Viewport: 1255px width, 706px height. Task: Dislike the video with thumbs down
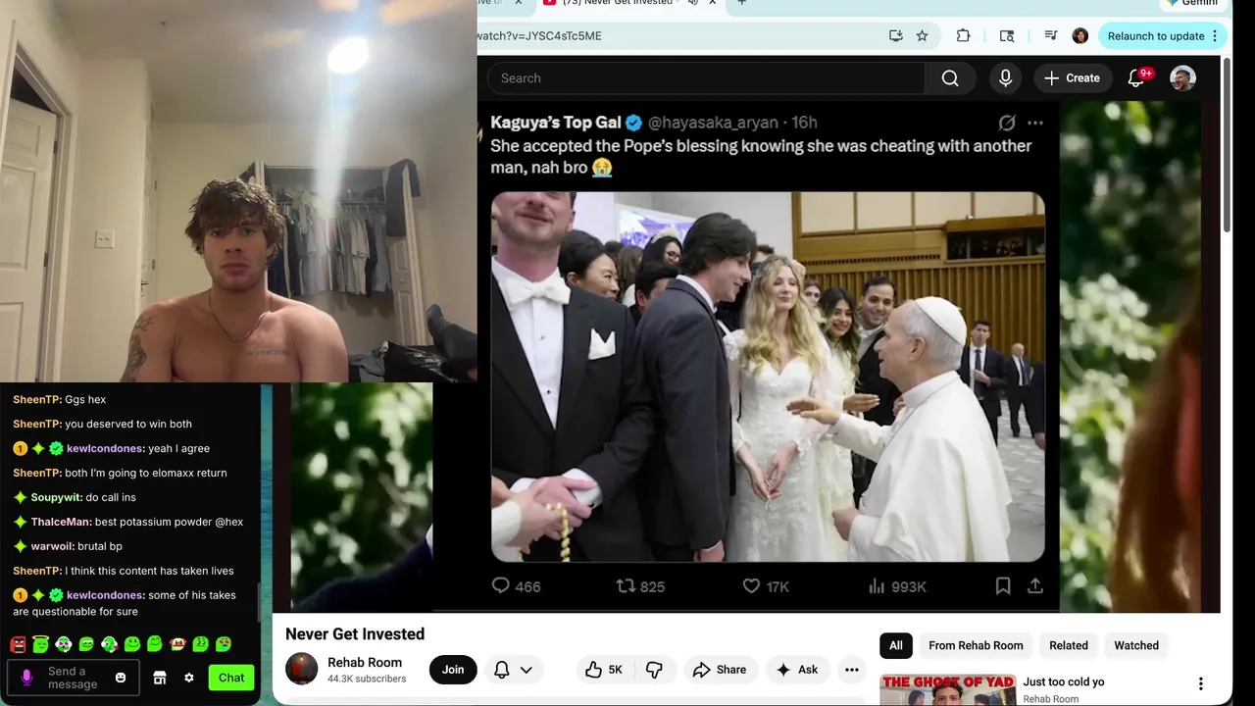[x=654, y=670]
